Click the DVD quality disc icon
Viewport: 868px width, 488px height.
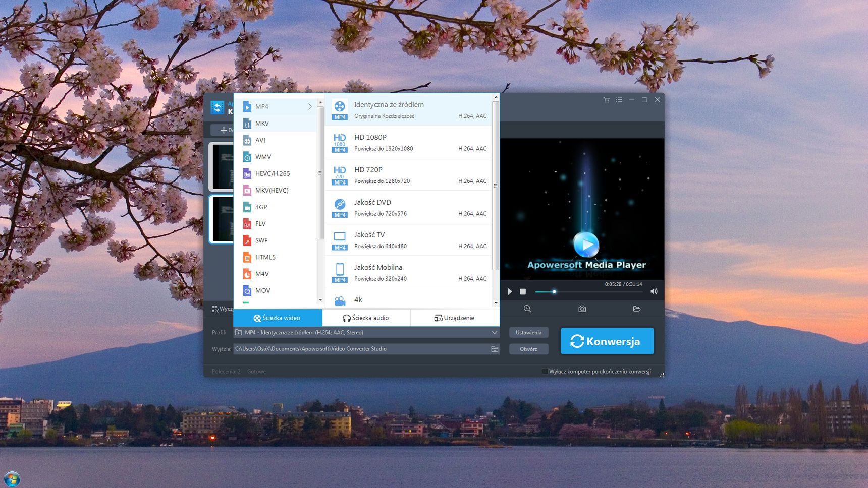click(340, 208)
